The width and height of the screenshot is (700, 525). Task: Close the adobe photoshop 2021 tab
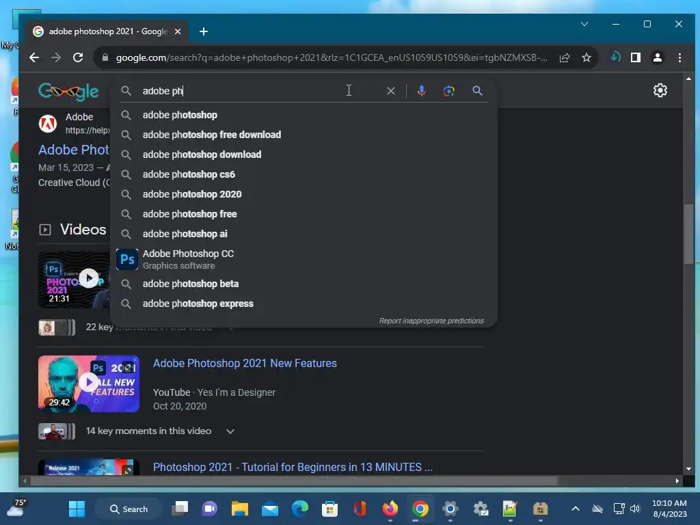[x=178, y=31]
